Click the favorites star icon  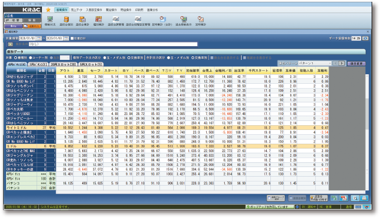coord(48,10)
